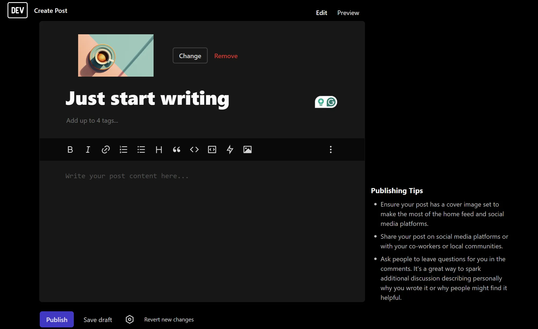Insert a code block
Image resolution: width=538 pixels, height=329 pixels.
[x=212, y=149]
